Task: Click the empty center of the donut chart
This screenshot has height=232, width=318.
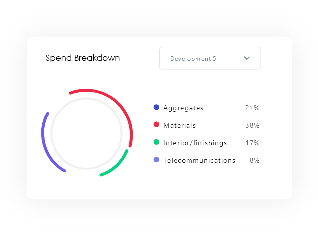Action: (x=87, y=133)
